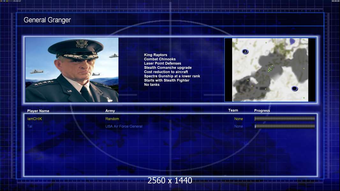Click IamCHIK's loading progress bar
The image size is (340, 191).
pos(285,118)
